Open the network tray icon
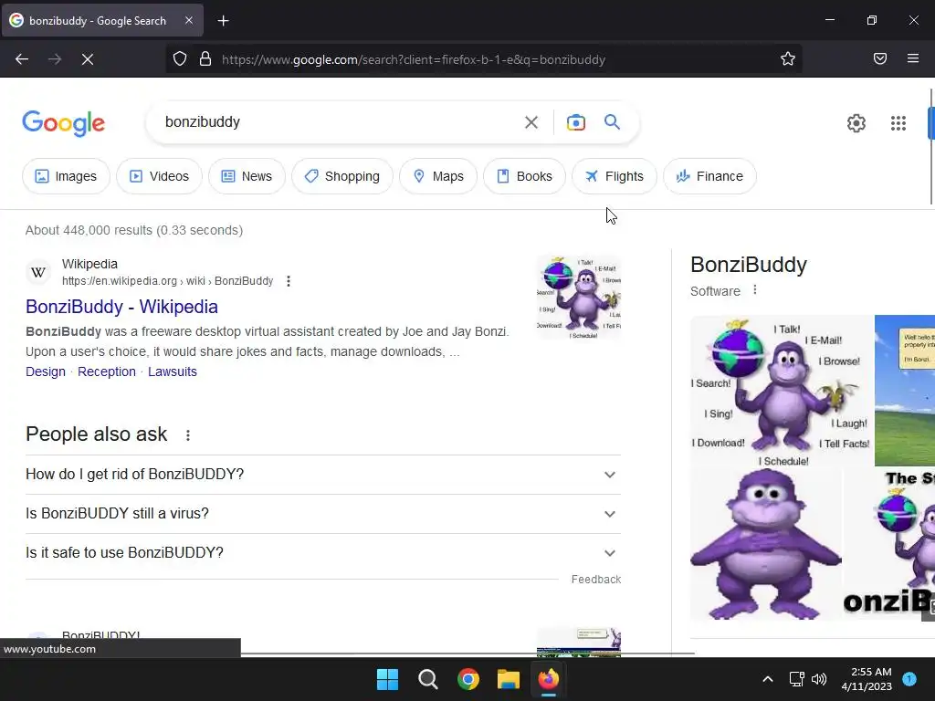Image resolution: width=935 pixels, height=701 pixels. tap(796, 679)
